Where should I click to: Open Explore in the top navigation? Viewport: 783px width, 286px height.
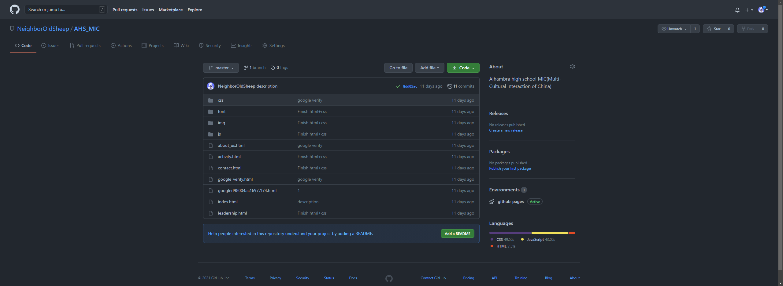(x=195, y=10)
